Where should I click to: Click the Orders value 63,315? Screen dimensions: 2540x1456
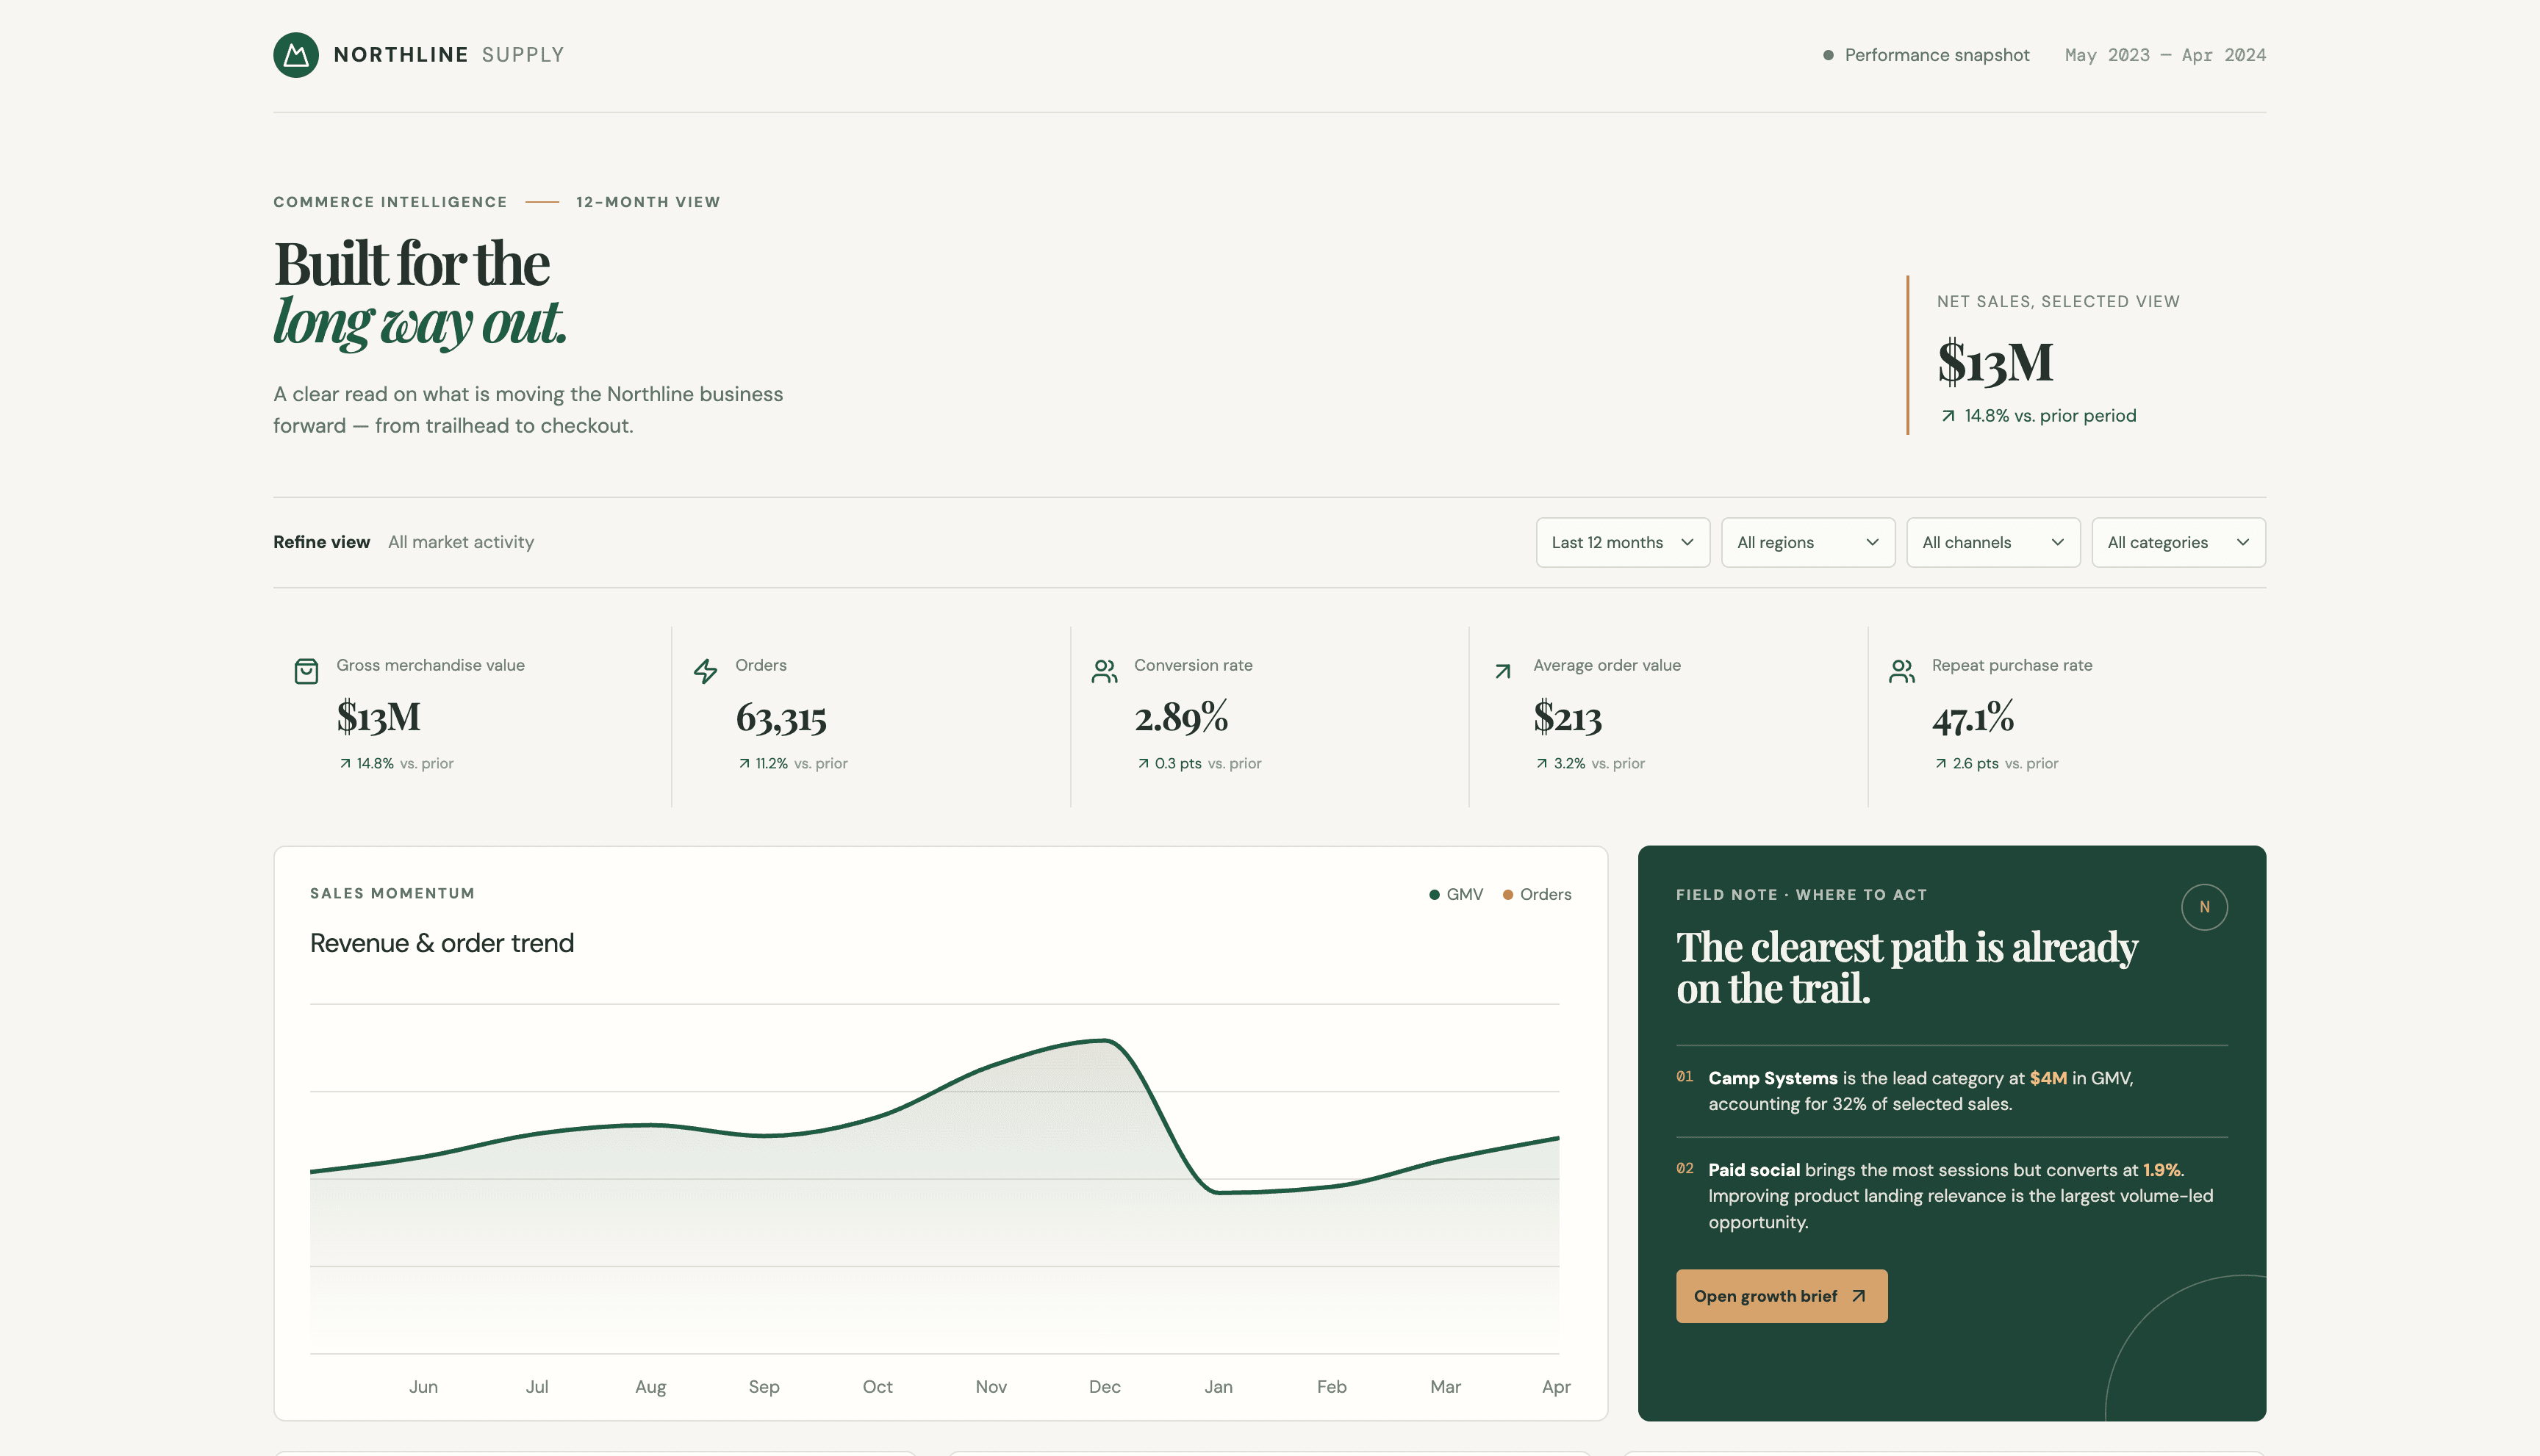[781, 718]
